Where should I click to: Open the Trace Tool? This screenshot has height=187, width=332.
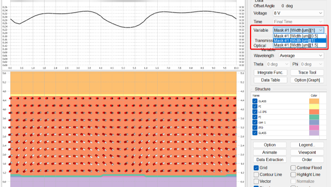(x=307, y=73)
